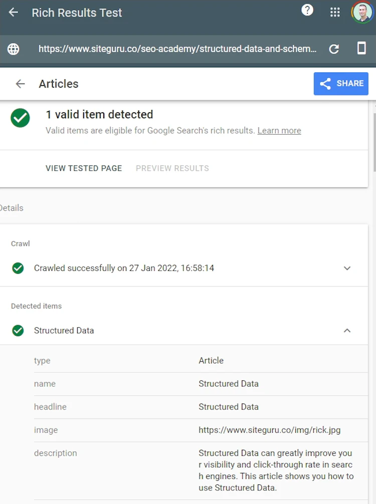The width and height of the screenshot is (376, 504).
Task: Open the Google account profile picture
Action: click(362, 12)
